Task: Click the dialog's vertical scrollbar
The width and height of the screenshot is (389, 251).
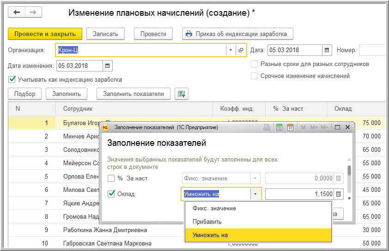Action: pyautogui.click(x=349, y=171)
